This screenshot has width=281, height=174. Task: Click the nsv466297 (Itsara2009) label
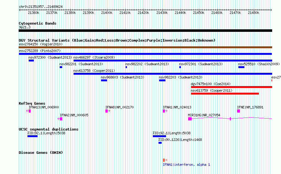[94, 57]
